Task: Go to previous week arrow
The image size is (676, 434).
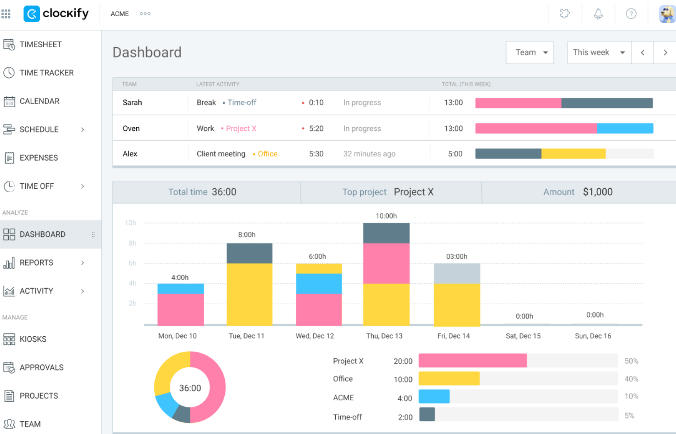Action: [643, 52]
